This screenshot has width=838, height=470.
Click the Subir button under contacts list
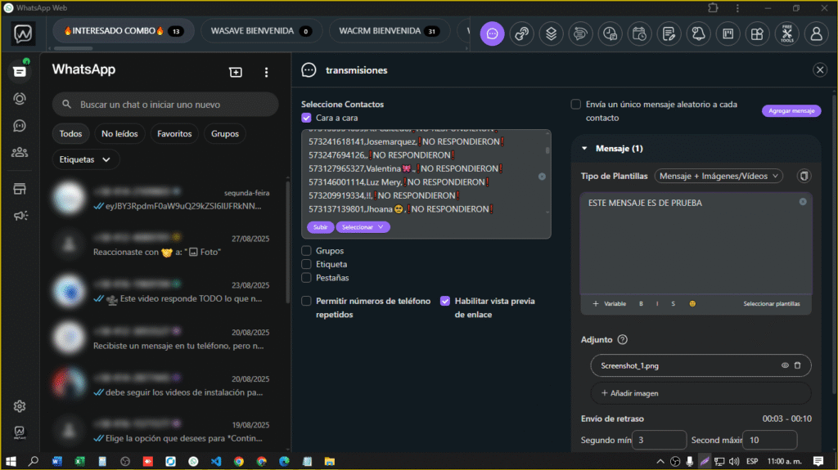click(320, 227)
